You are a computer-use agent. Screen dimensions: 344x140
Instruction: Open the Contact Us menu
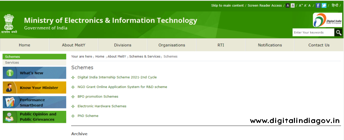[319, 45]
